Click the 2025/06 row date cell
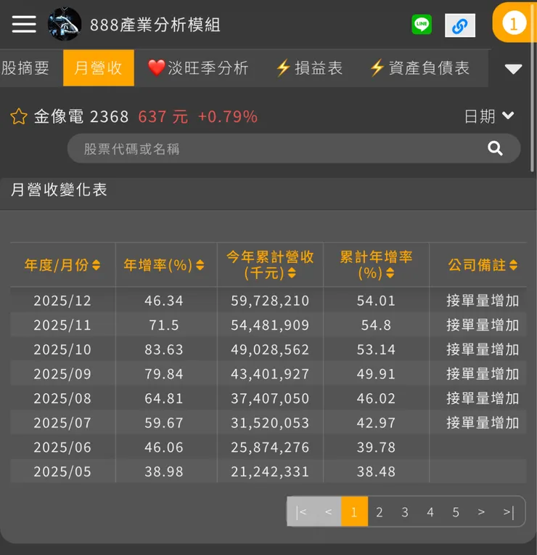Screen dimensions: 537x555 point(62,447)
